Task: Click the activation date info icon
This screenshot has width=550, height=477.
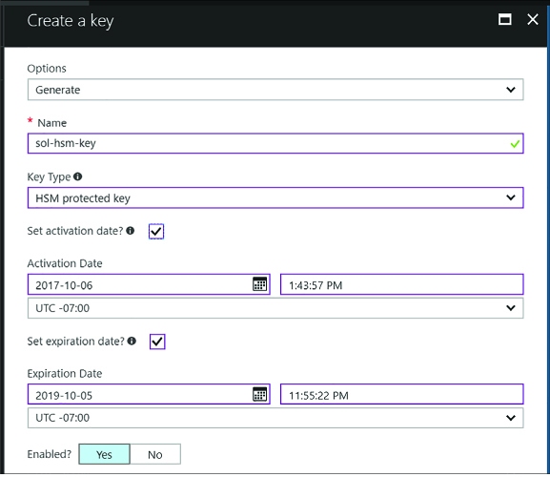Action: 131,231
